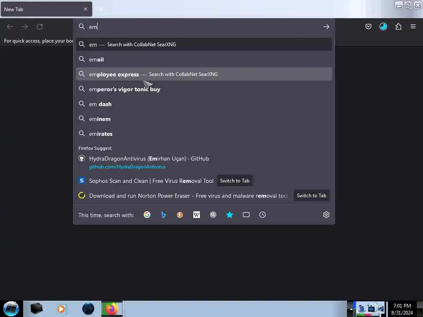Image resolution: width=423 pixels, height=317 pixels.
Task: Show hidden system tray icons arrow
Action: [x=351, y=309]
